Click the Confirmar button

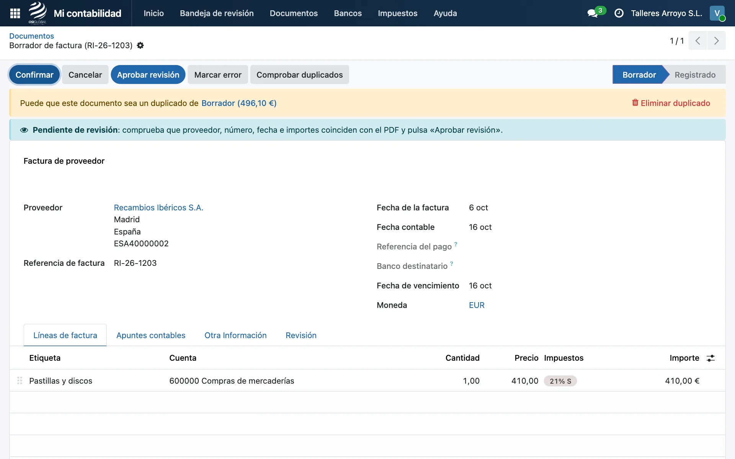point(34,75)
